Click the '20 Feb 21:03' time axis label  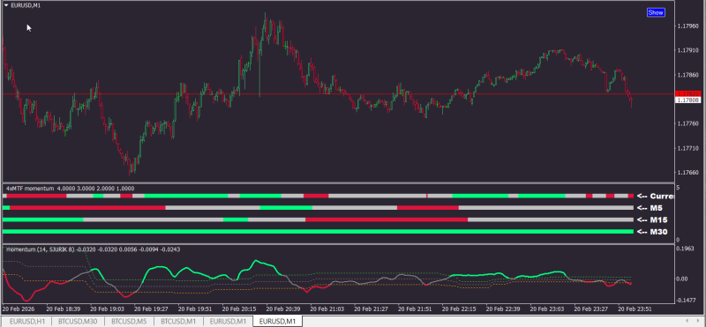click(x=327, y=309)
